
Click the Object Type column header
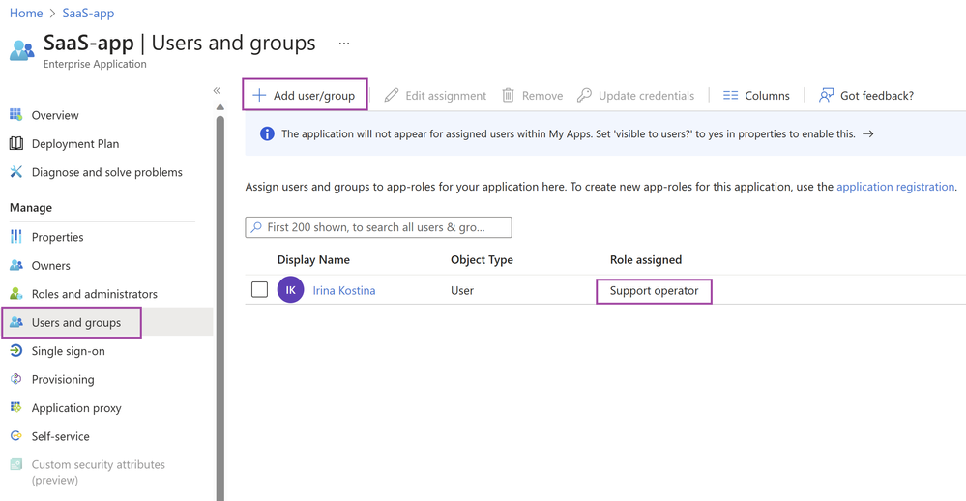(482, 259)
